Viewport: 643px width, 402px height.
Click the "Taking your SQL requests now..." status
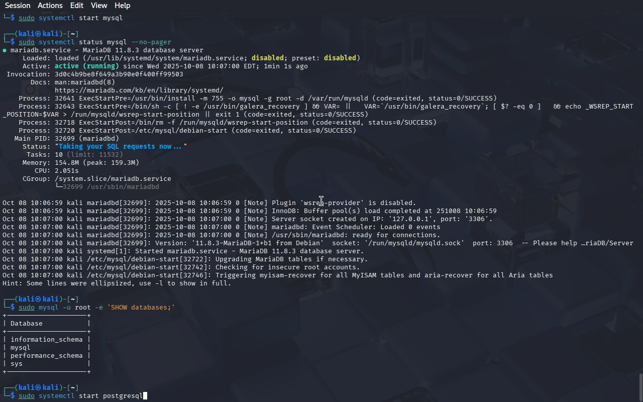pos(121,146)
